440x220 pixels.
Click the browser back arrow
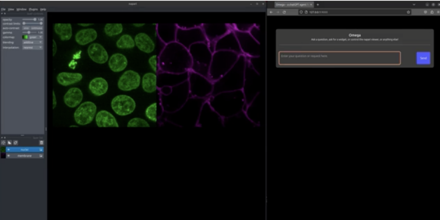coord(272,12)
